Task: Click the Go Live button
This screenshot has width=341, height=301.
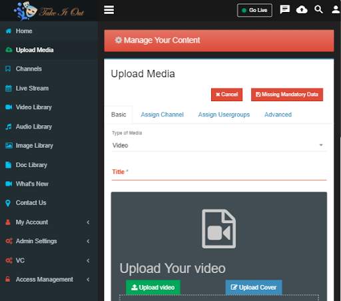Action: pos(254,10)
